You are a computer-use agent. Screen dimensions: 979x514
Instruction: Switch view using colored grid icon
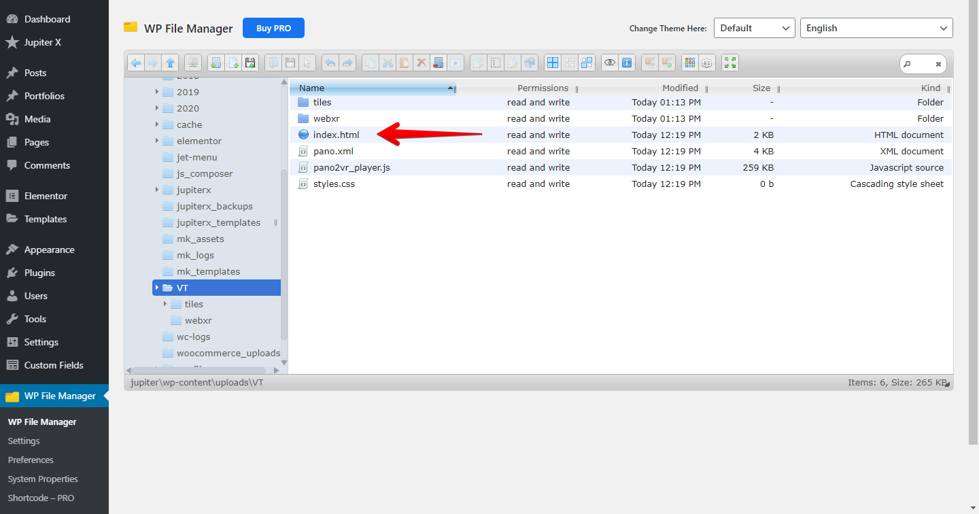(x=690, y=63)
